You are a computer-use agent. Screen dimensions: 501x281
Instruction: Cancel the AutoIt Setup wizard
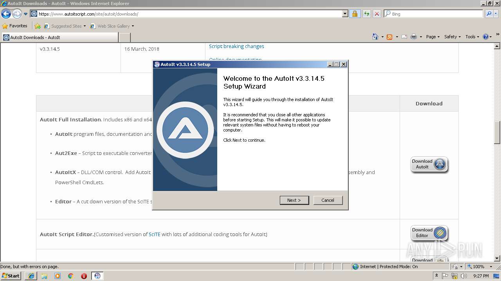pos(328,200)
